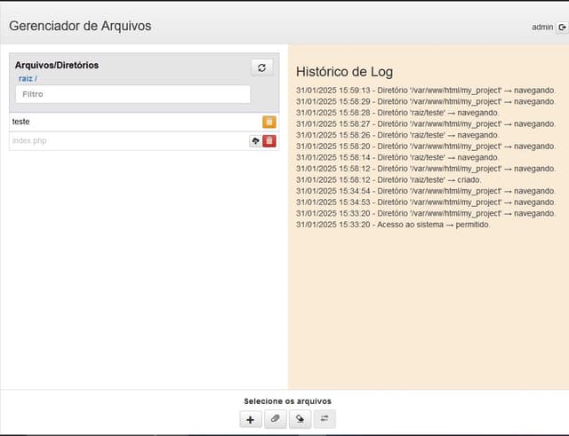Click the refresh directory listing icon
This screenshot has width=569, height=436.
[x=261, y=67]
